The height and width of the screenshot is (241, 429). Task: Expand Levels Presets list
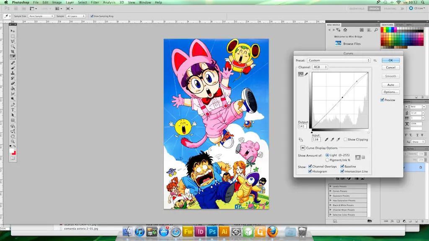click(x=330, y=186)
